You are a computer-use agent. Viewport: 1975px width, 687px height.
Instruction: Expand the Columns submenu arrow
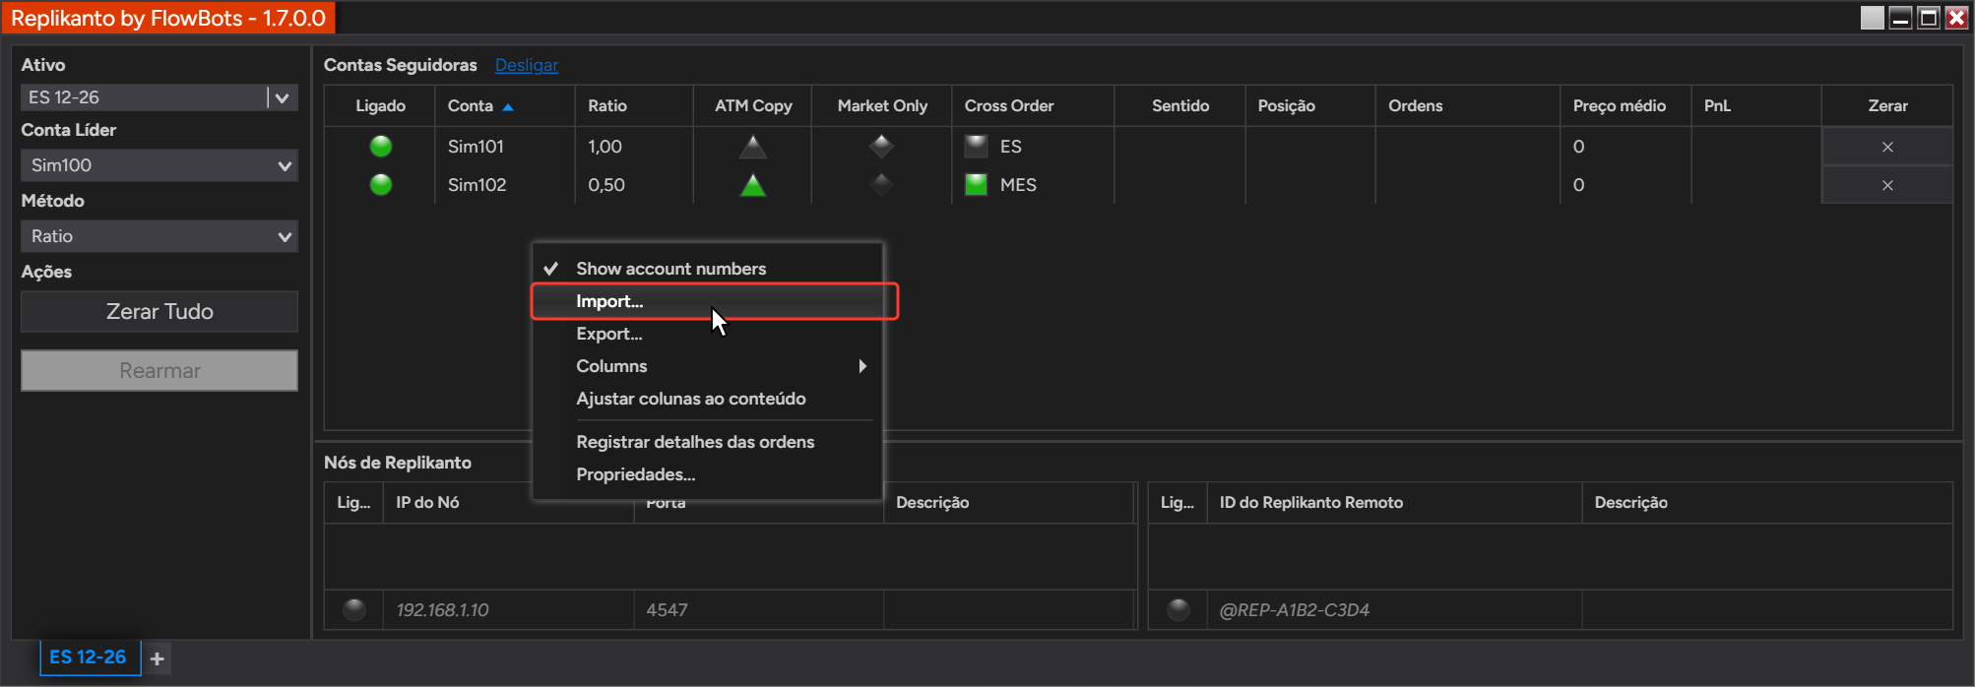click(x=862, y=366)
